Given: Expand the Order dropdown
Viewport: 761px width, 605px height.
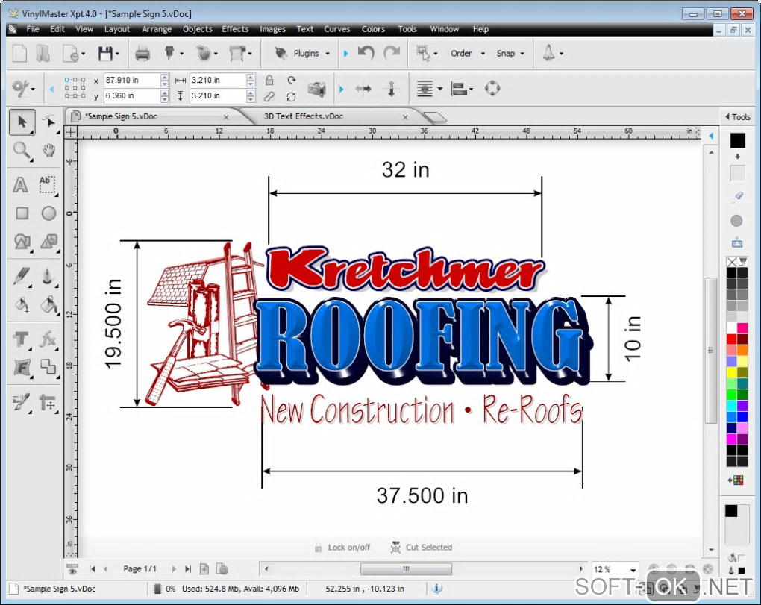Looking at the screenshot, I should pos(483,54).
